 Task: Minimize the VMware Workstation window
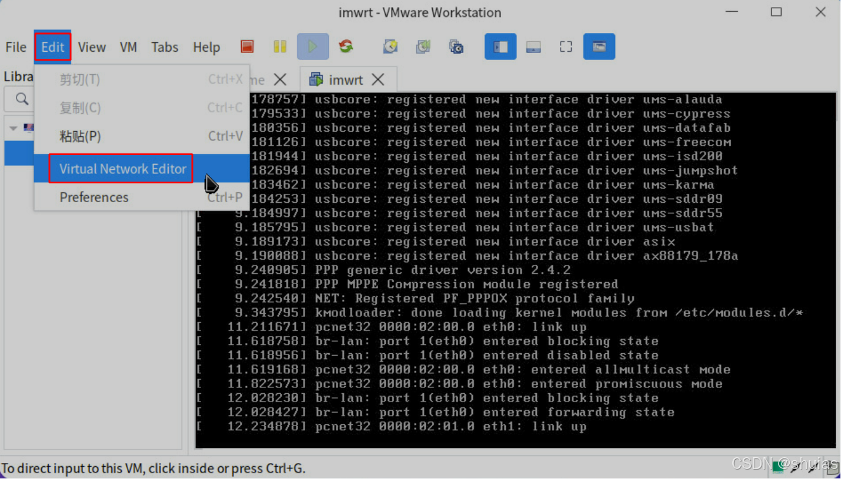[x=732, y=12]
